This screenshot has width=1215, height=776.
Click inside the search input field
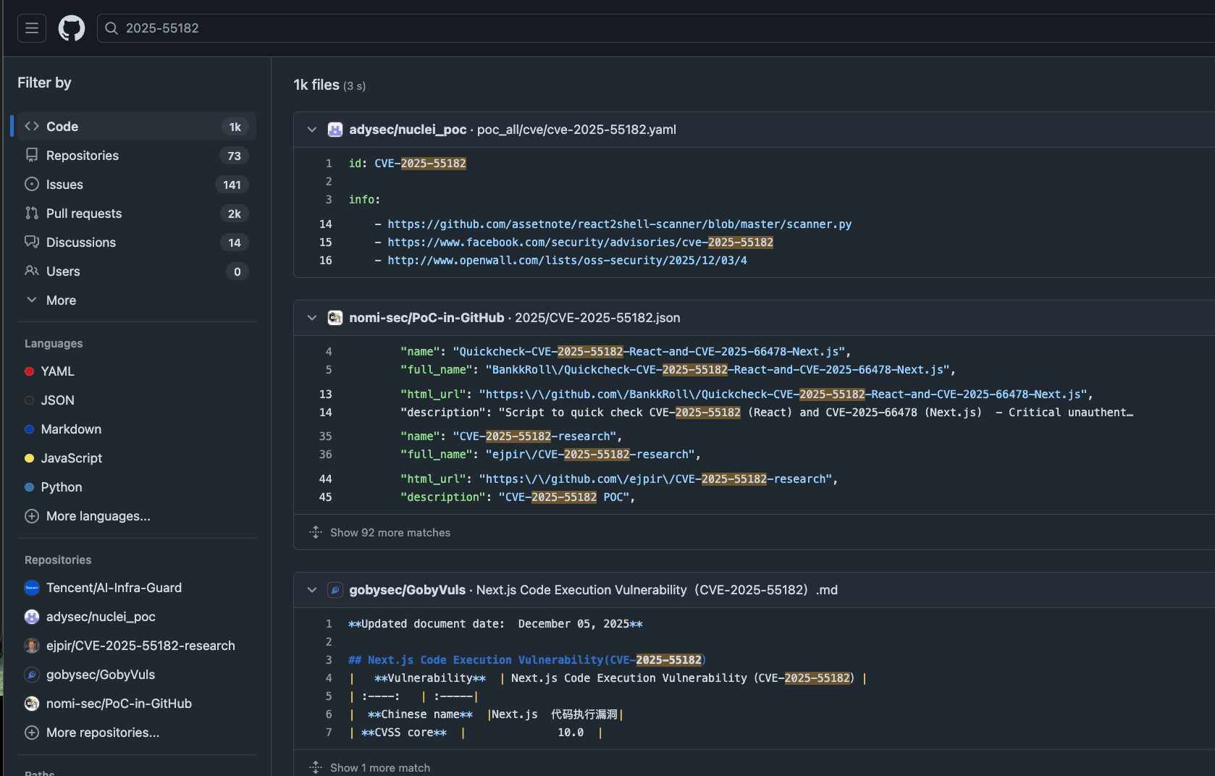(x=290, y=28)
